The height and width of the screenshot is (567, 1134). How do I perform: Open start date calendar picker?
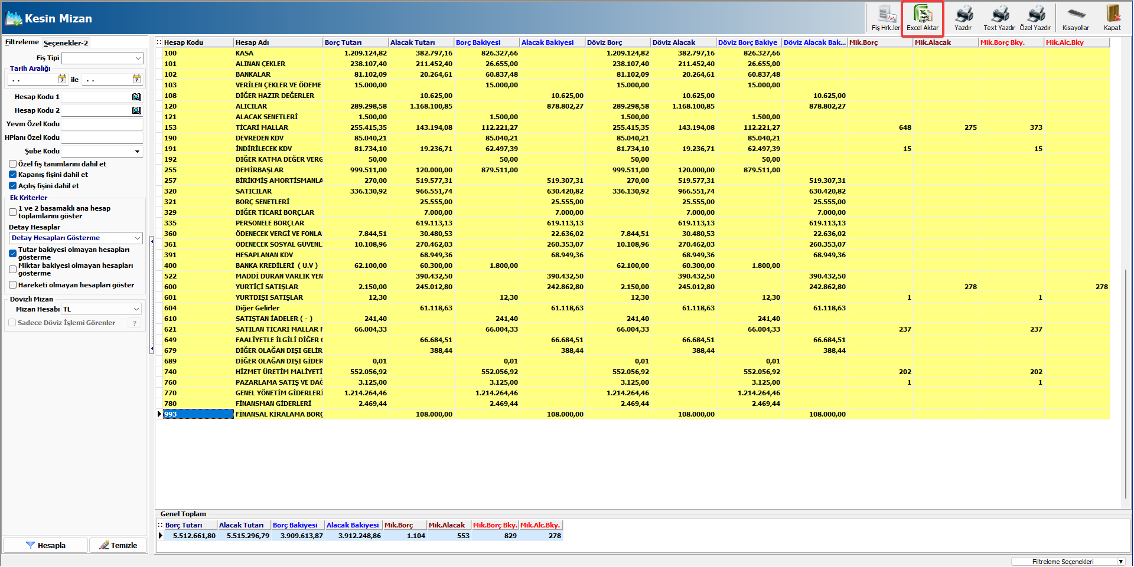click(x=62, y=79)
